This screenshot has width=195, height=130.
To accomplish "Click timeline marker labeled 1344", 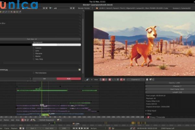I will pyautogui.click(x=76, y=123).
